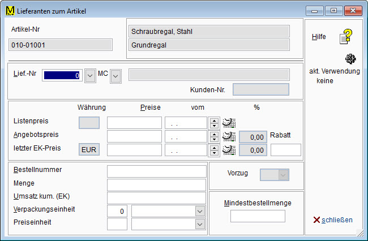This screenshot has width=368, height=241.
Task: Expand the Lief.-Nr dropdown list
Action: point(89,75)
